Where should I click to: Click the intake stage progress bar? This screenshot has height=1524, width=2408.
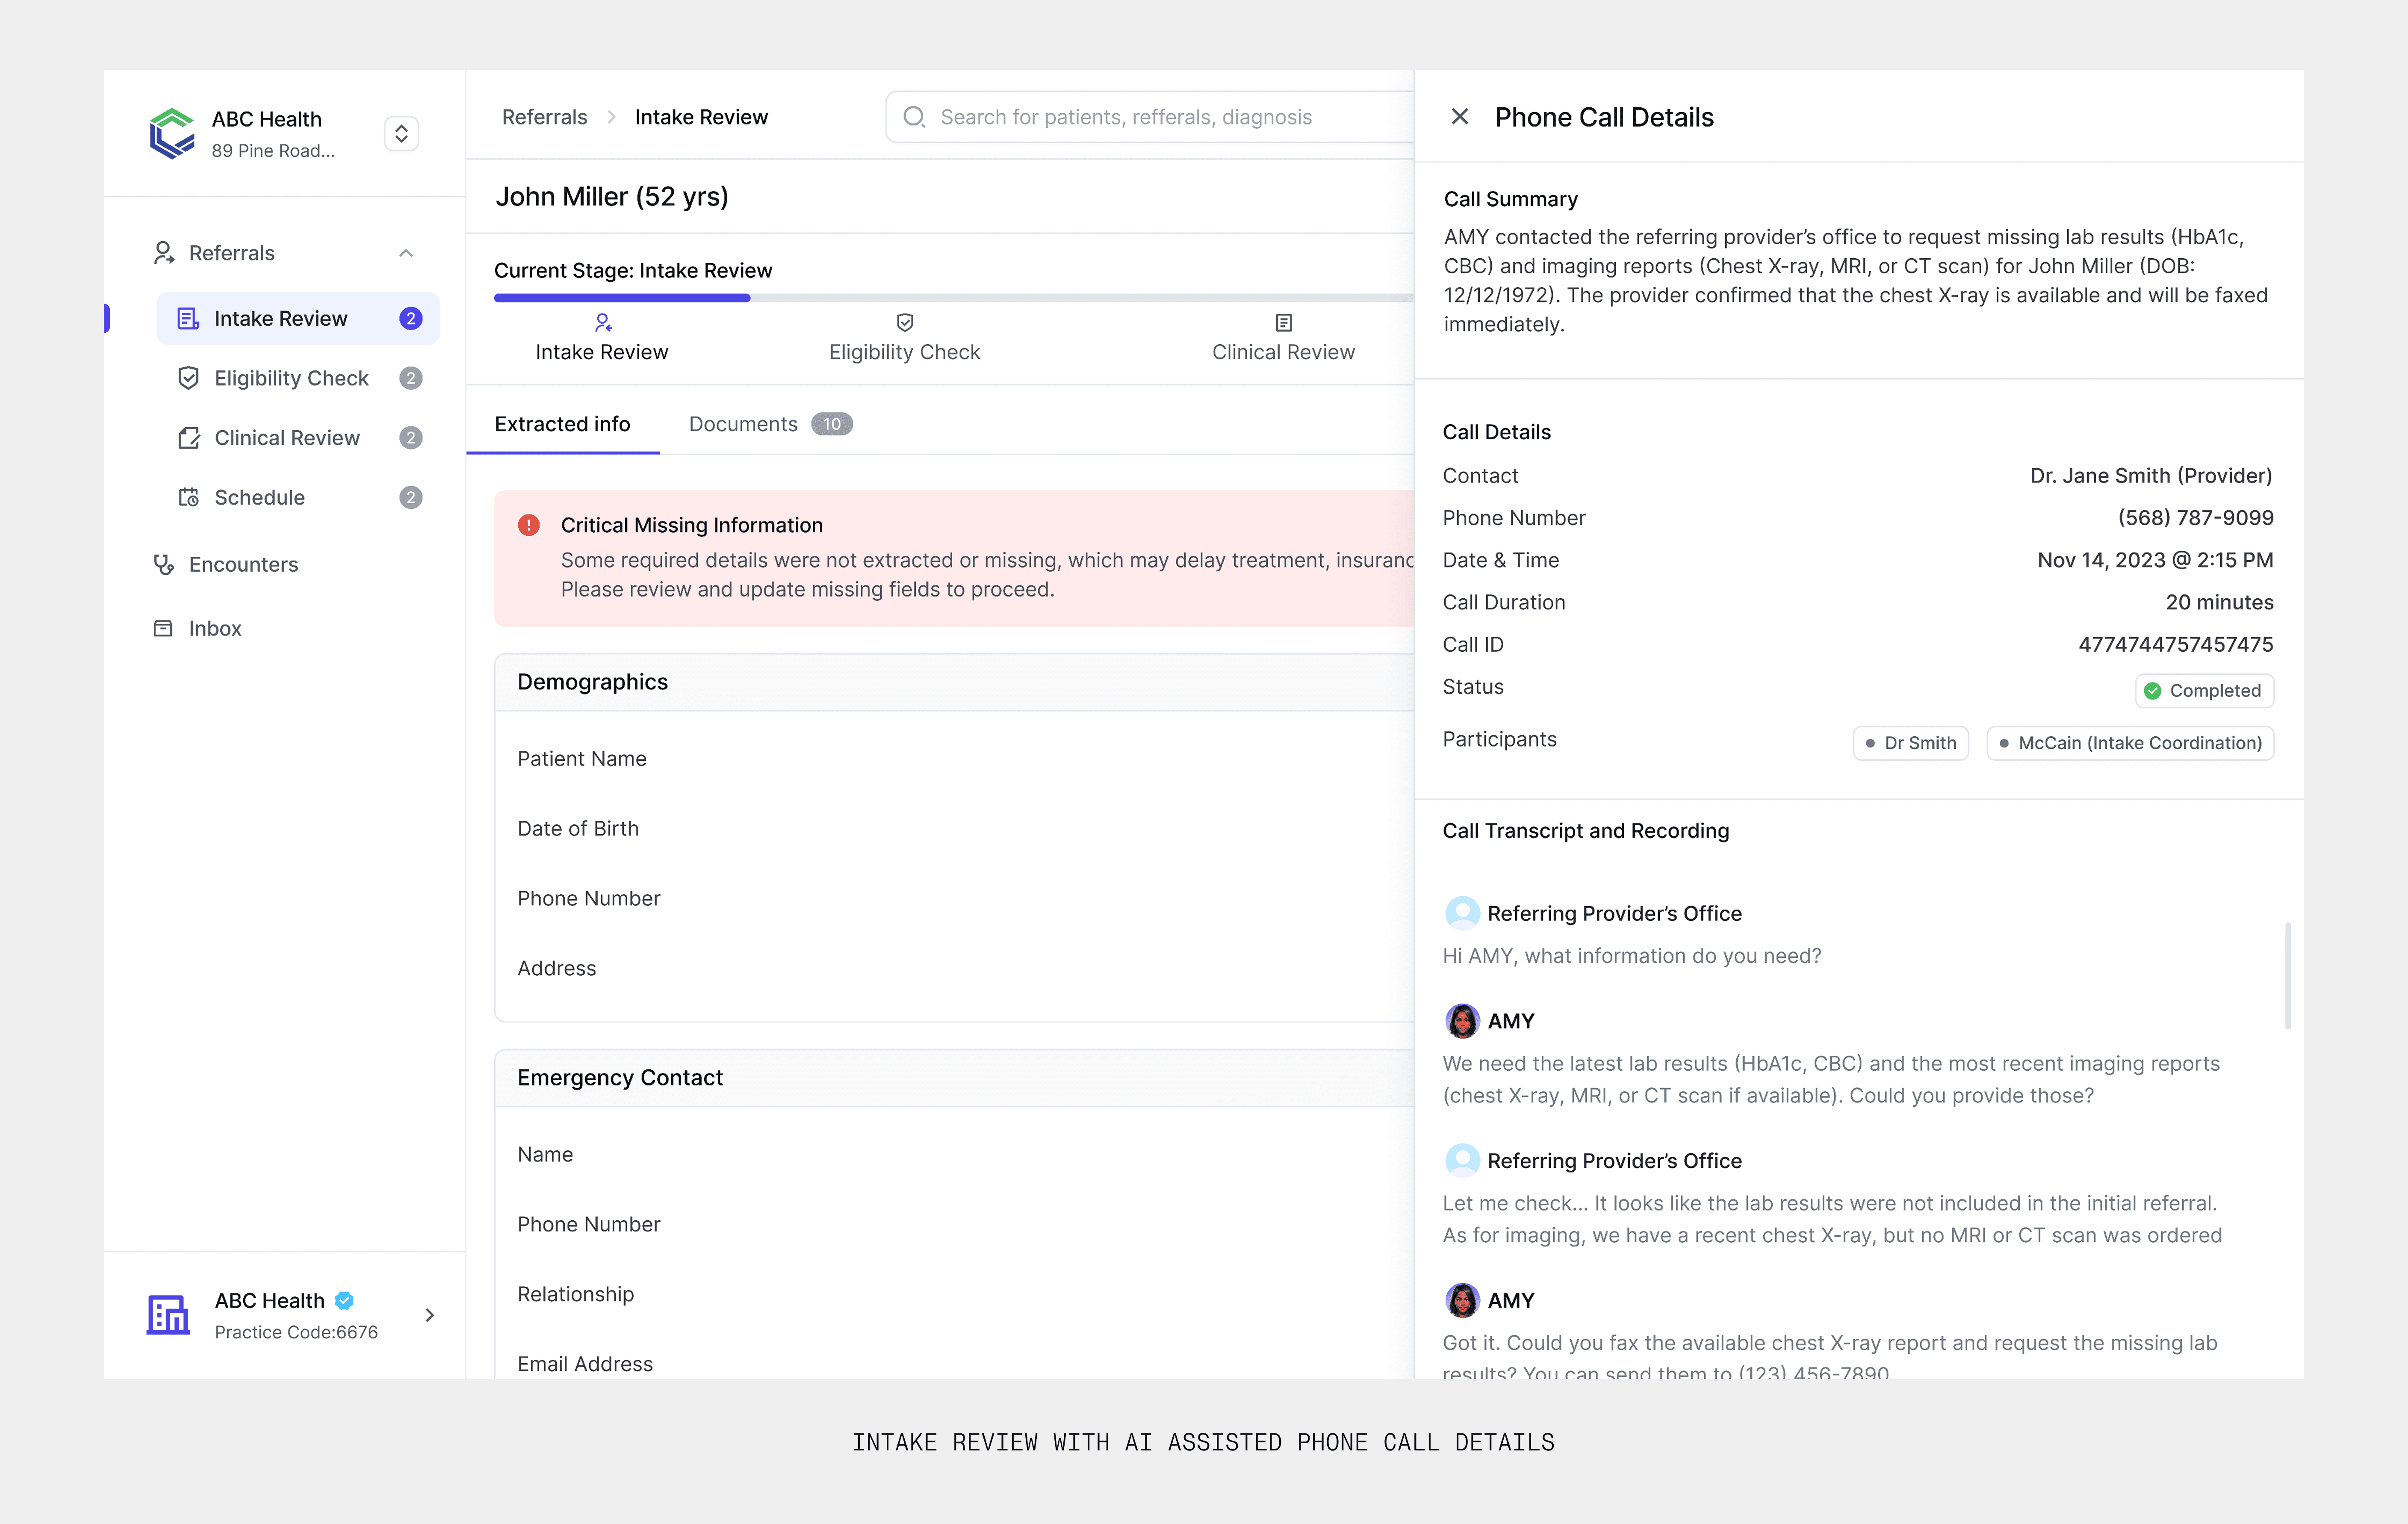pos(622,297)
